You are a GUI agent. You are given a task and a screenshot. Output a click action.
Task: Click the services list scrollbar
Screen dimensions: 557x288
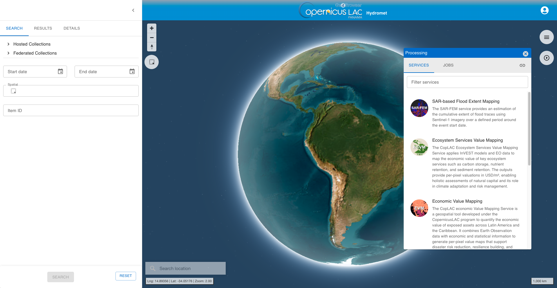click(x=529, y=129)
